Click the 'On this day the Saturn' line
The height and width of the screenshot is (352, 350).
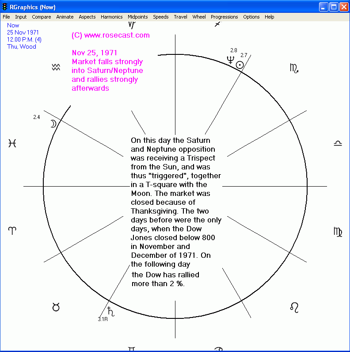coord(171,140)
